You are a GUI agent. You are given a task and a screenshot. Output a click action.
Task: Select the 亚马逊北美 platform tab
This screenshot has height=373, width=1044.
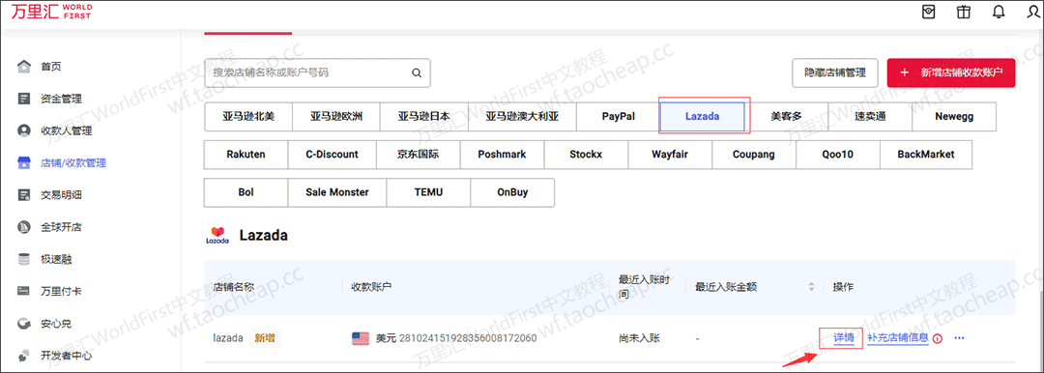pos(248,117)
